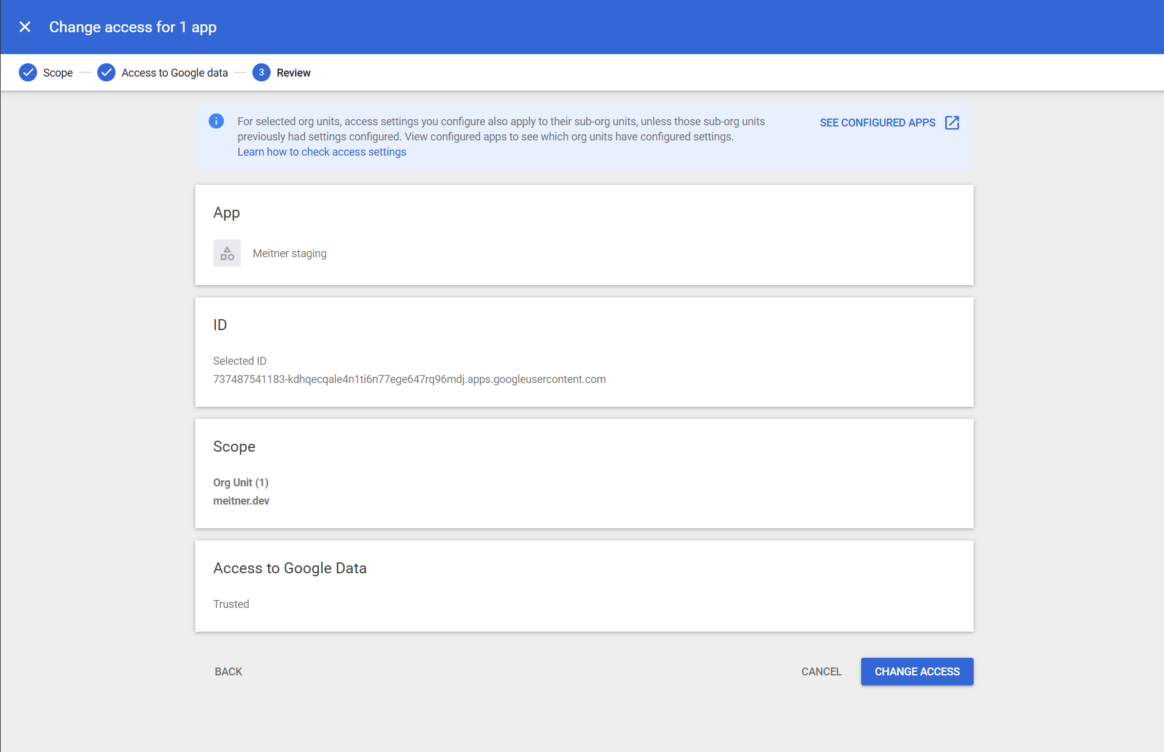Select the Review step label
The image size is (1164, 752).
[x=294, y=73]
